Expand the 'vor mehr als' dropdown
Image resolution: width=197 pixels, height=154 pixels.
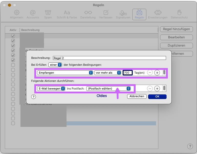pyautogui.click(x=107, y=73)
